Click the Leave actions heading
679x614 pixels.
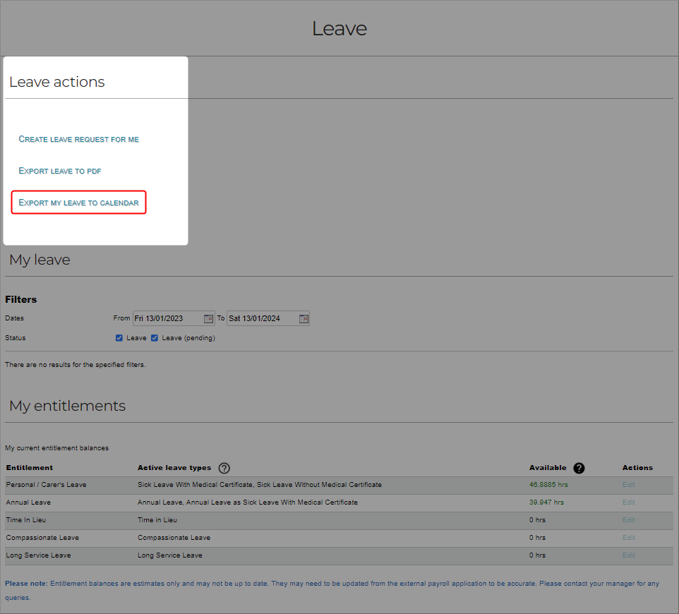coord(57,82)
